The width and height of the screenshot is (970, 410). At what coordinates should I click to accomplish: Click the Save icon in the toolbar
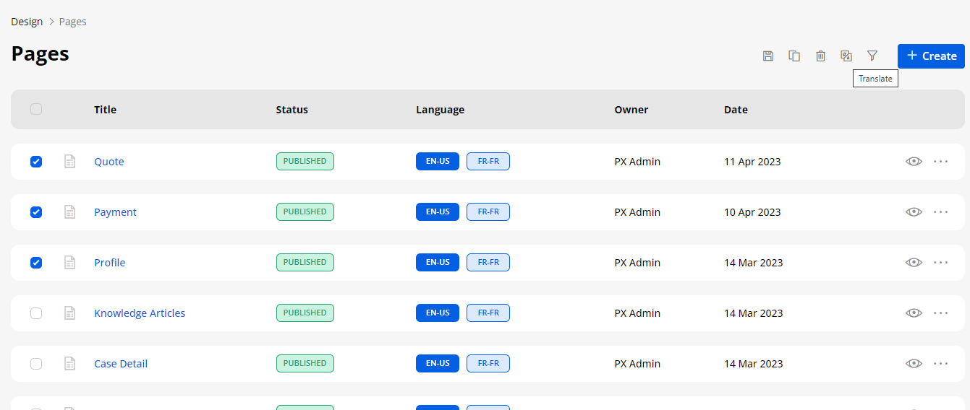[x=768, y=56]
